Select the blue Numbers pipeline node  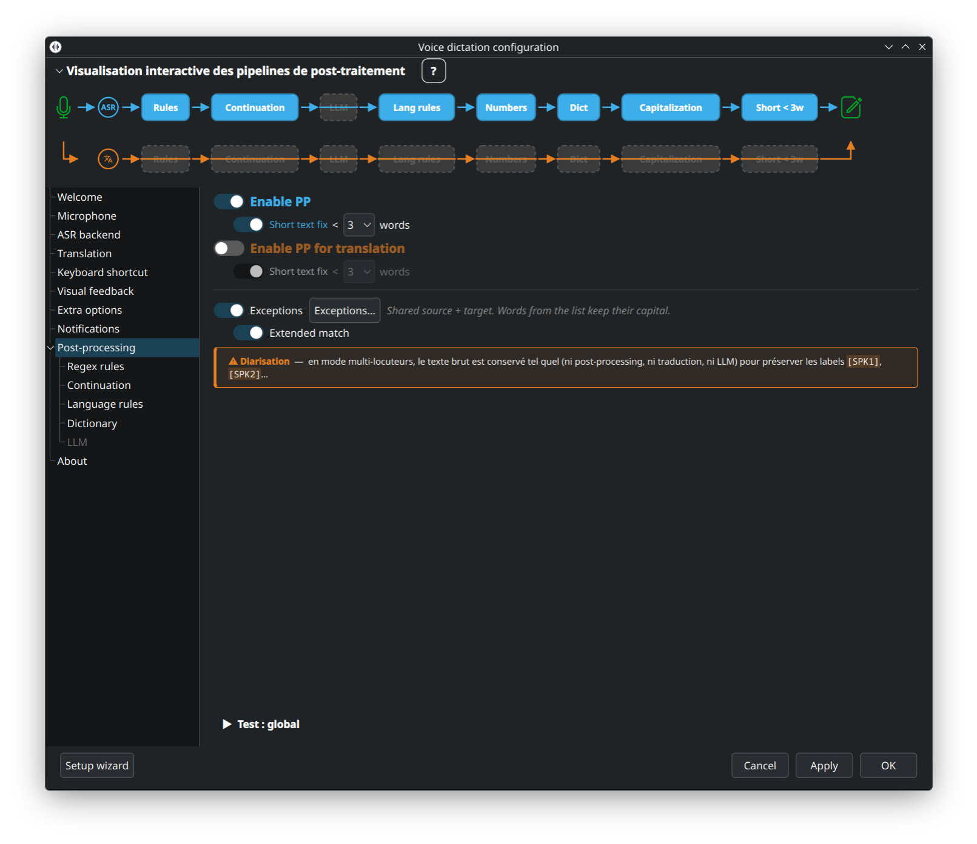506,107
